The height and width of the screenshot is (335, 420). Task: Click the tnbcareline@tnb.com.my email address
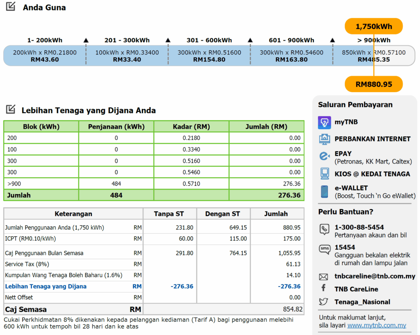375,276
